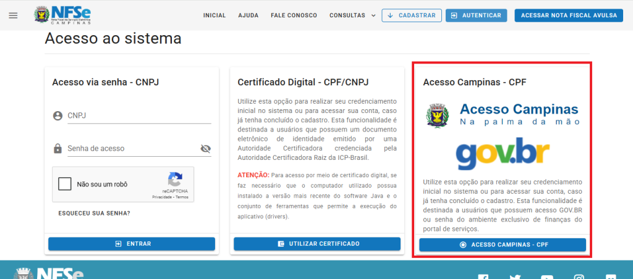Click the reCAPTCHA logo icon
The image size is (633, 279).
pos(176,179)
